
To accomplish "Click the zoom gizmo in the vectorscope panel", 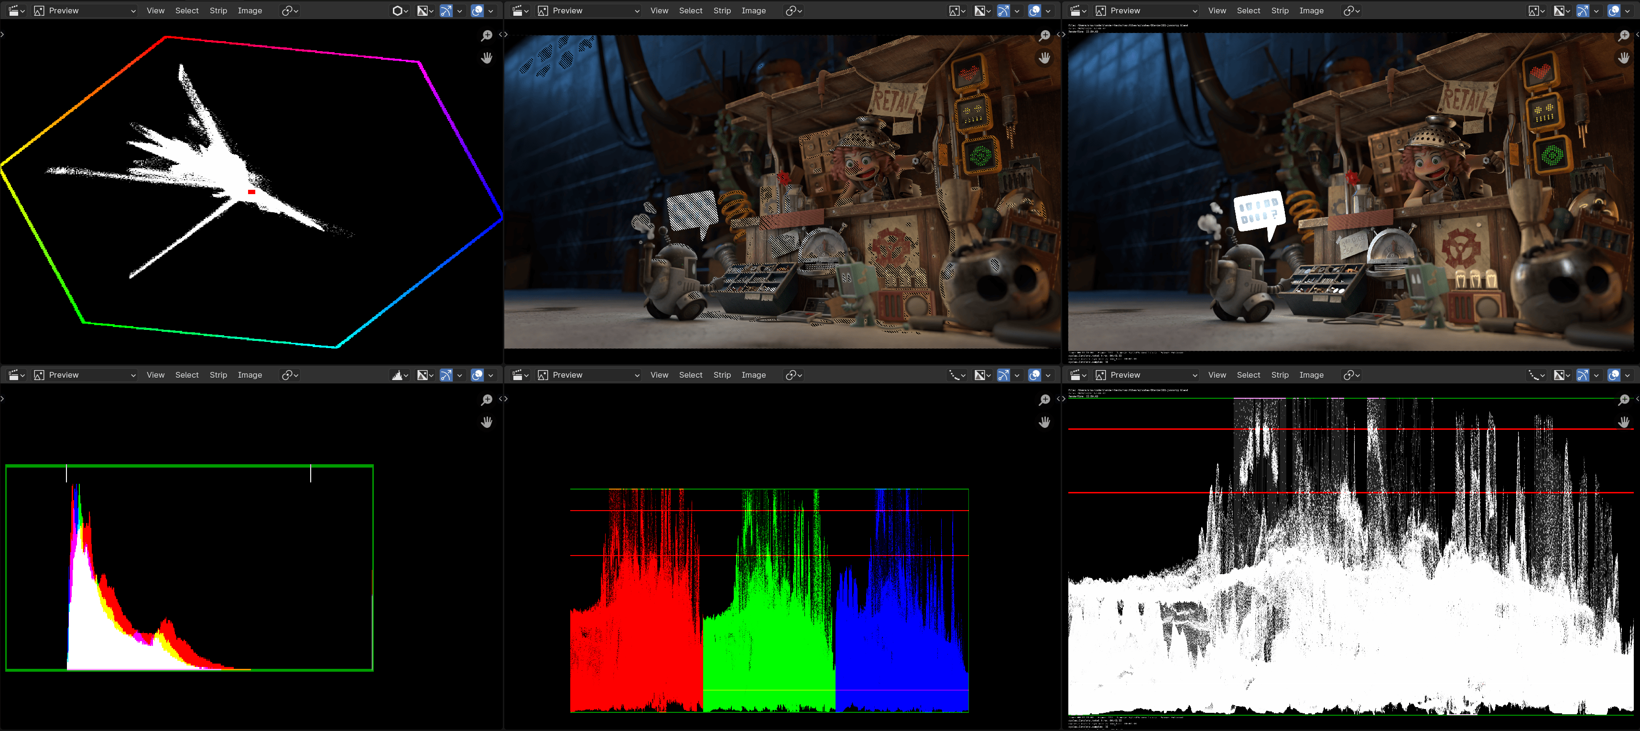I will [487, 36].
